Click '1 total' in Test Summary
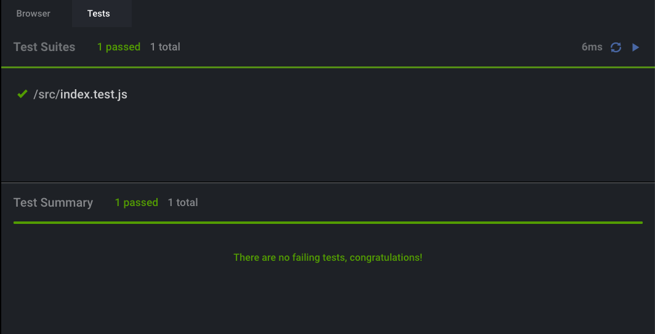Screen dimensions: 655x334 (x=183, y=202)
